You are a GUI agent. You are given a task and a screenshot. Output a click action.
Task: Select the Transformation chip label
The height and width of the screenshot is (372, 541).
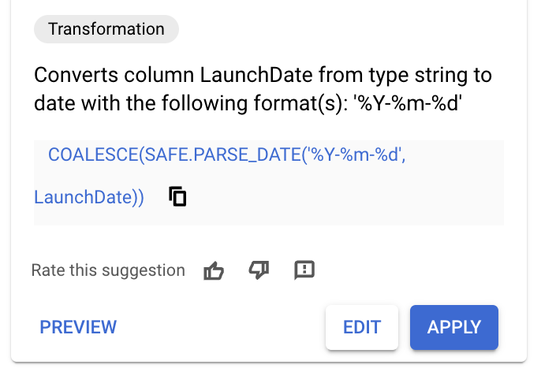pyautogui.click(x=106, y=30)
